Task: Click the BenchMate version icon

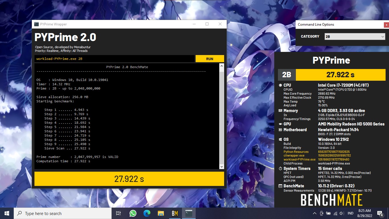Action: click(281, 186)
